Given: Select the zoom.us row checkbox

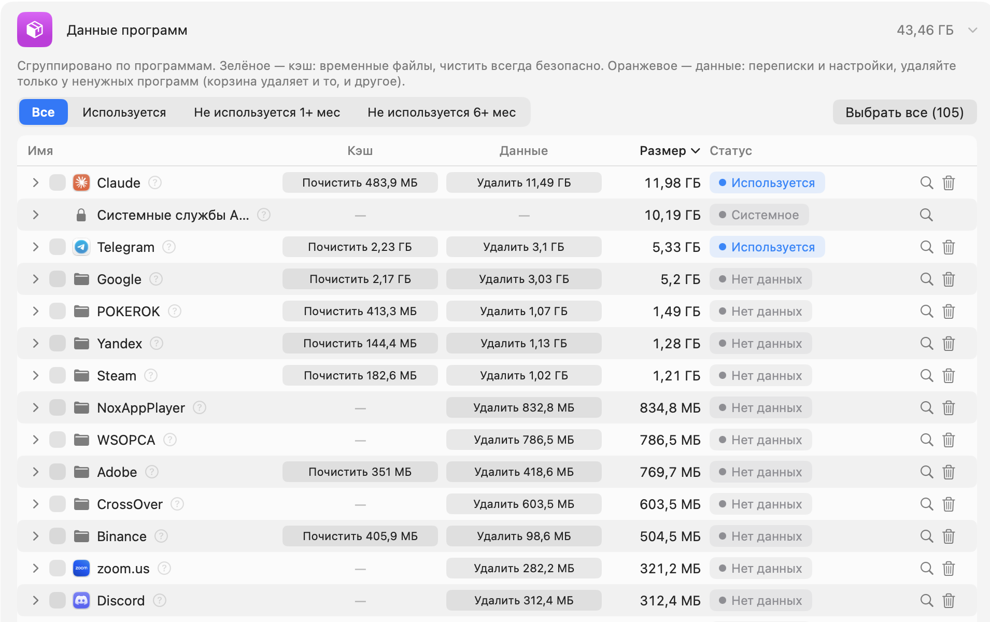Looking at the screenshot, I should click(x=58, y=569).
